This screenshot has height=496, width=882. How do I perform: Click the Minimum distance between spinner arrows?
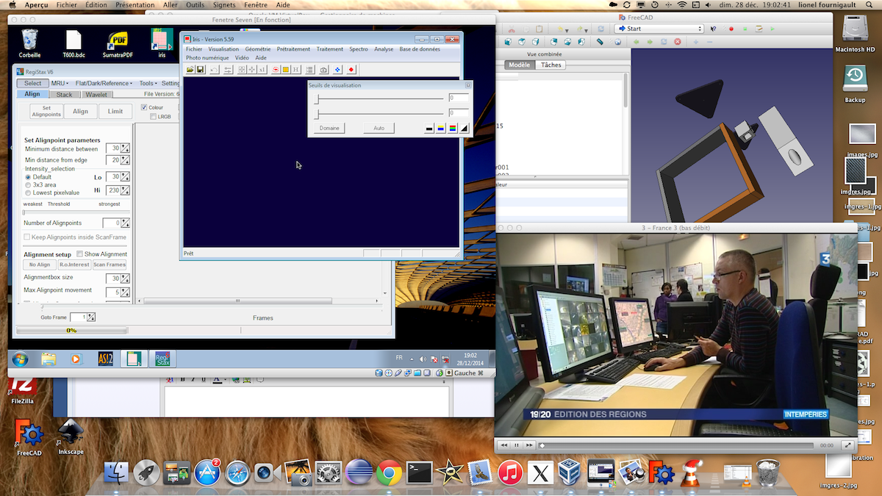tap(126, 149)
